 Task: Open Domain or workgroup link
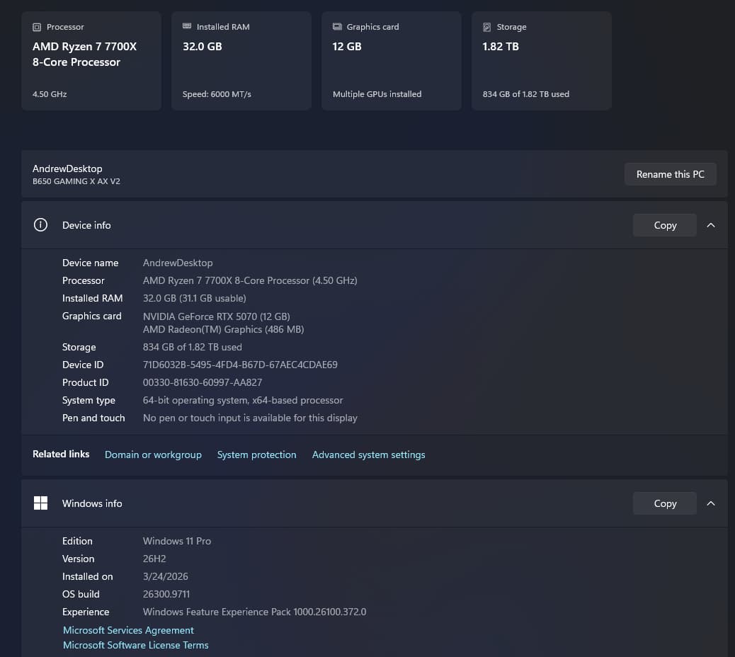[153, 455]
